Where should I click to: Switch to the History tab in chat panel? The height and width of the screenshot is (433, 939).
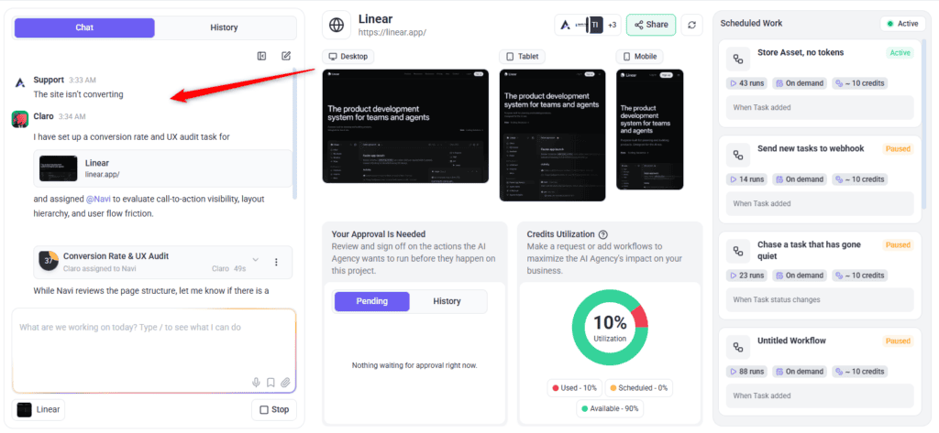click(x=224, y=27)
